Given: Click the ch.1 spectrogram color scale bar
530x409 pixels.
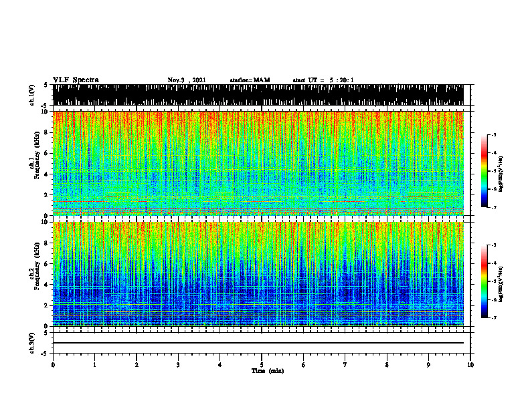Looking at the screenshot, I should pos(484,171).
